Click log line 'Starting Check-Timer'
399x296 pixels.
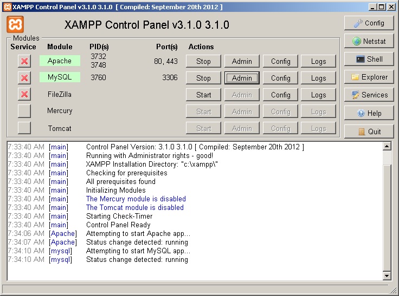(119, 216)
